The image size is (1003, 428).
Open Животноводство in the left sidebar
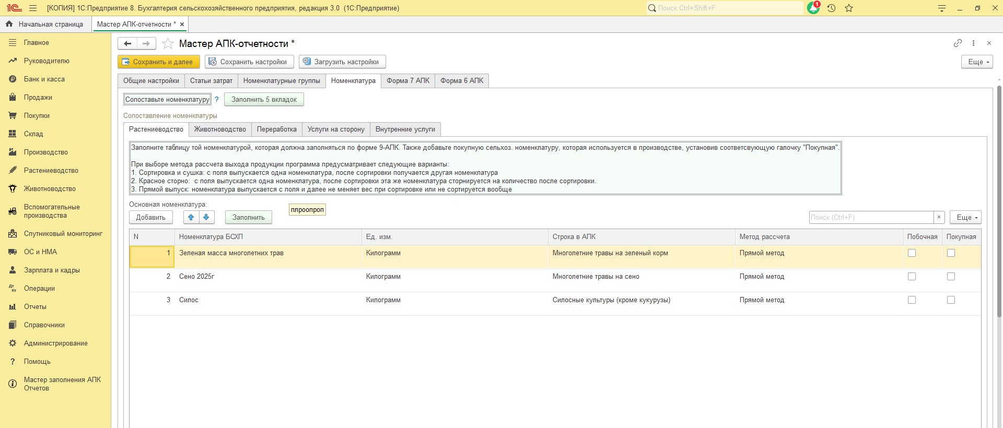click(50, 189)
